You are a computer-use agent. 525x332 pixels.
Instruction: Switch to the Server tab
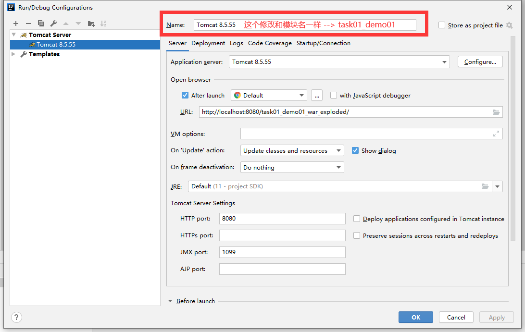pyautogui.click(x=177, y=43)
